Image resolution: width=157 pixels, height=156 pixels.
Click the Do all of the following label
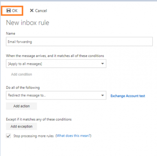pyautogui.click(x=23, y=87)
